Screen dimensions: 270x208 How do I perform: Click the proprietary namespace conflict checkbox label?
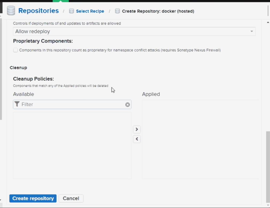120,50
